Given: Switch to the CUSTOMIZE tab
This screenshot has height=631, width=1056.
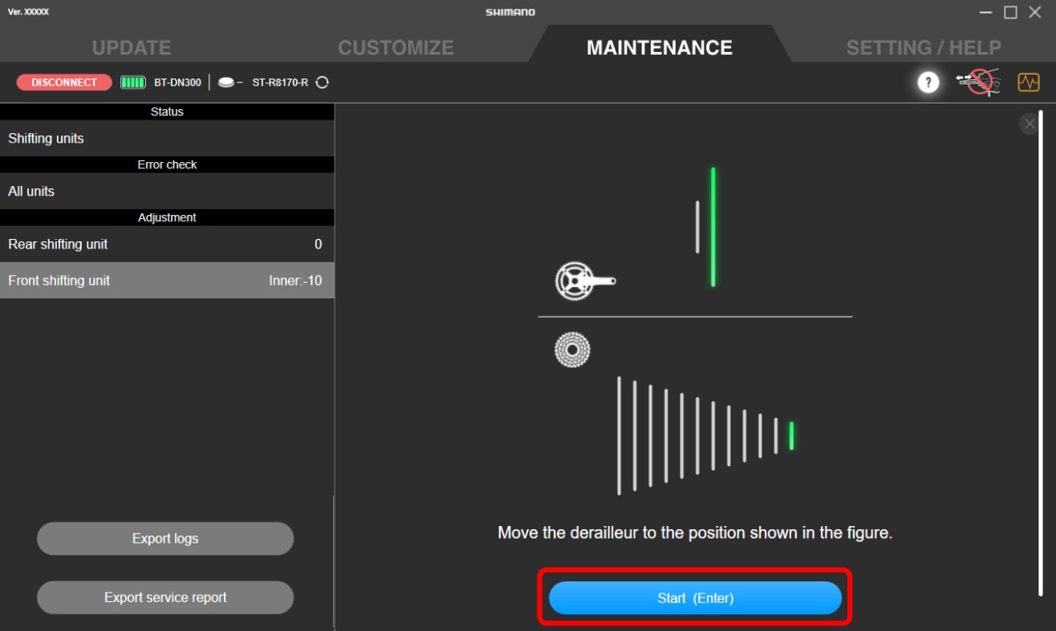Looking at the screenshot, I should tap(395, 47).
